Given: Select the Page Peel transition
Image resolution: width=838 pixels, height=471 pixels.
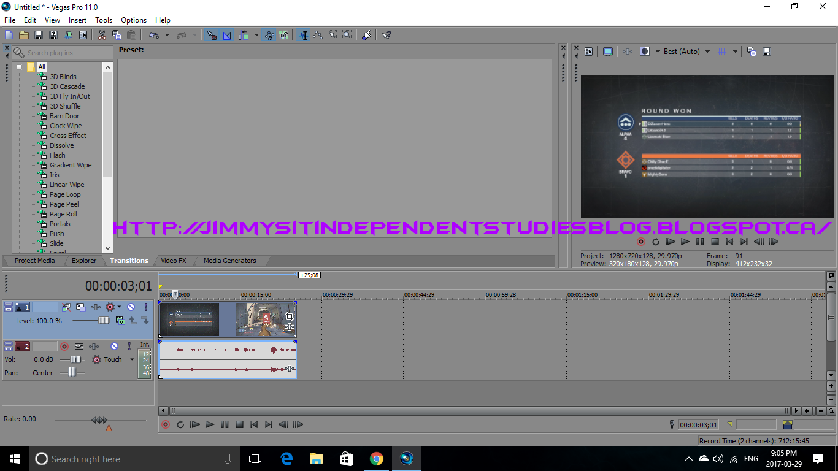Looking at the screenshot, I should [x=64, y=204].
